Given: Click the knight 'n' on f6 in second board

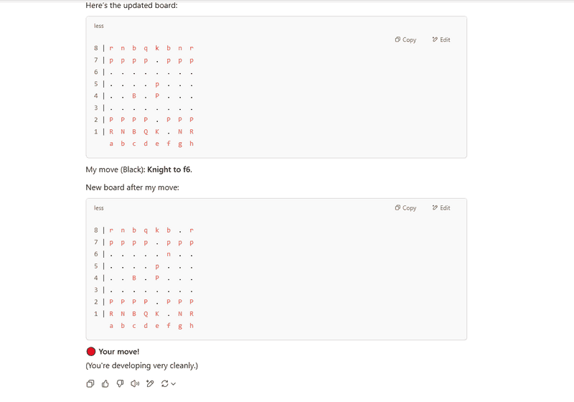Looking at the screenshot, I should 169,254.
